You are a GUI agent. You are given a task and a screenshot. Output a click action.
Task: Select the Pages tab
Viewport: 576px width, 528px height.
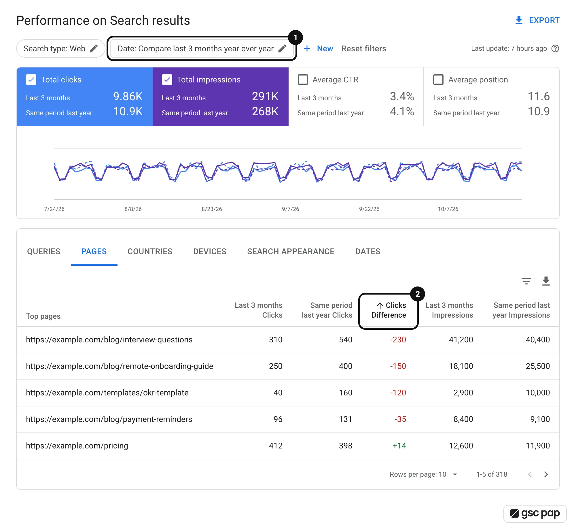94,251
